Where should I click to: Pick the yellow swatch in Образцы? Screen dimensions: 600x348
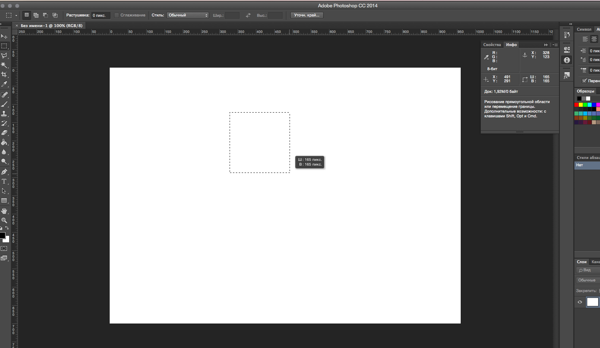[581, 105]
